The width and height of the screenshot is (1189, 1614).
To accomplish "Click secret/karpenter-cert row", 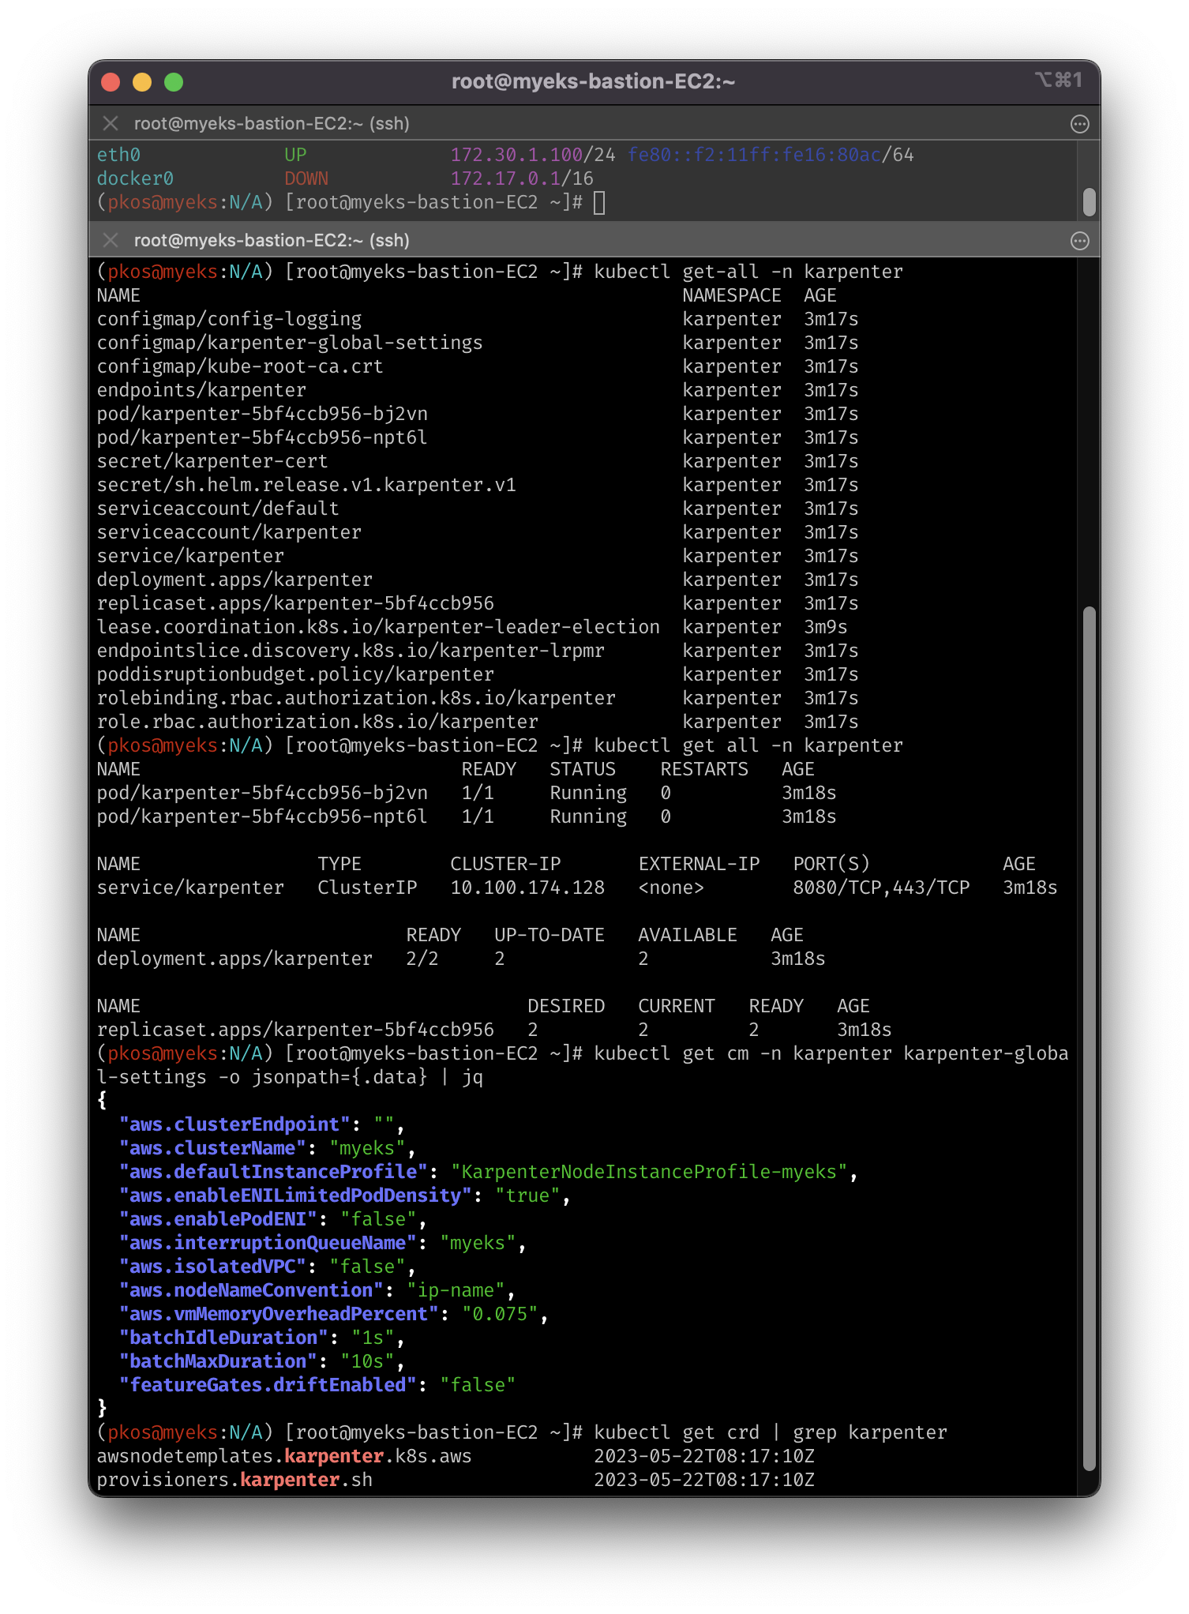I will (x=478, y=461).
